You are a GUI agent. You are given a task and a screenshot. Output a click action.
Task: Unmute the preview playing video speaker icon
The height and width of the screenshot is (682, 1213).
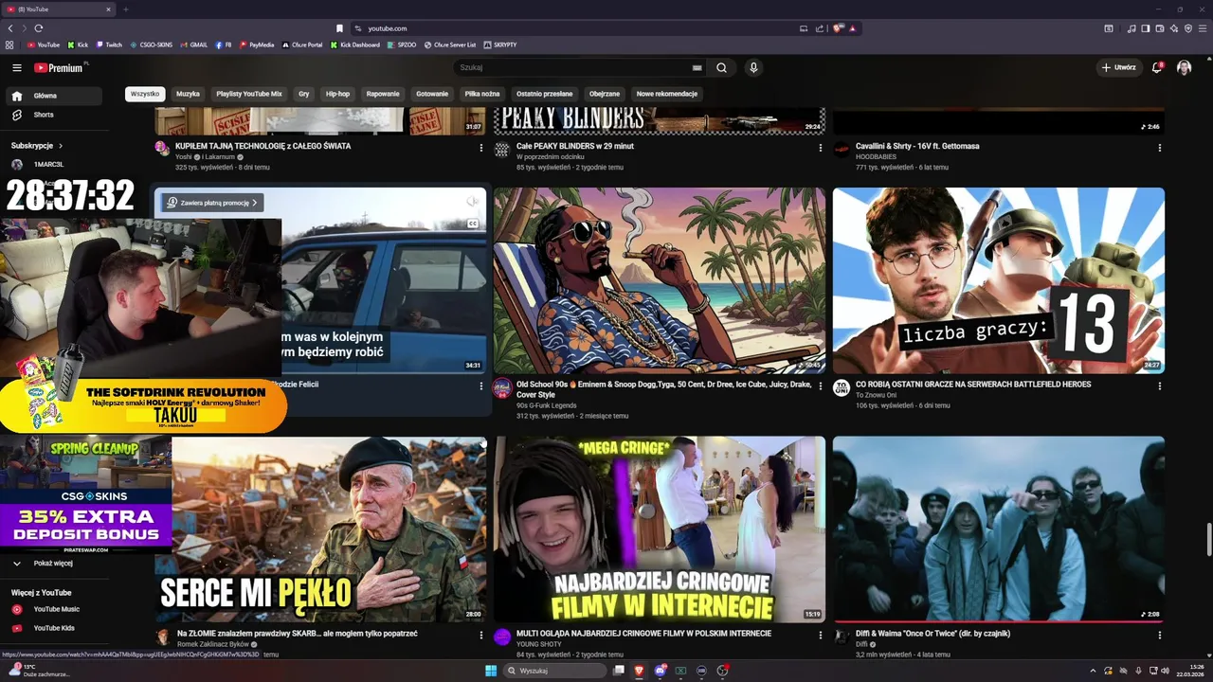pos(472,202)
